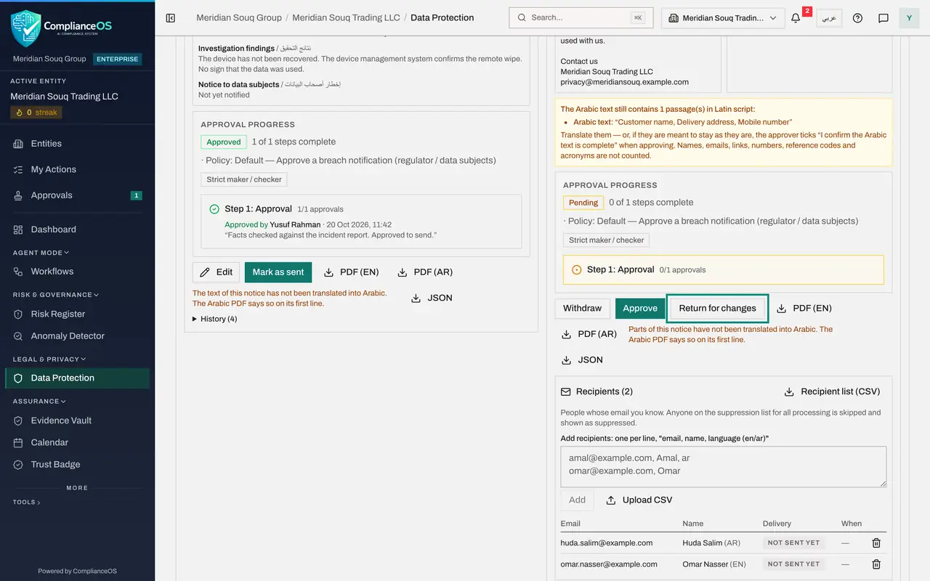Screen dimensions: 930x581
Task: Delete recipient omar.nasser@example.com
Action: 876,564
